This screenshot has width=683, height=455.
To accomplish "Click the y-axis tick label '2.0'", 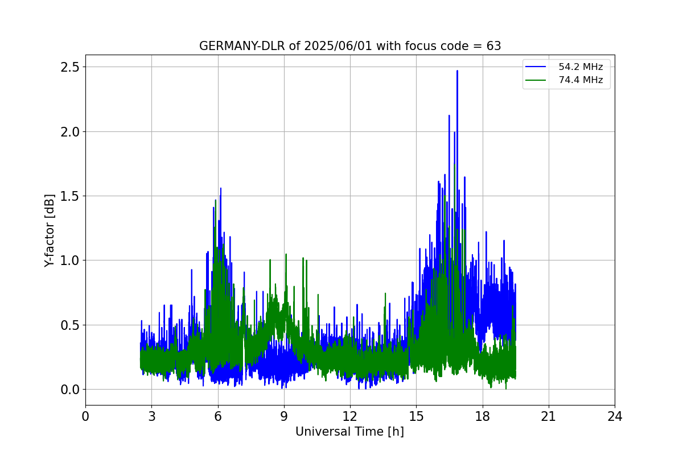I will [69, 132].
